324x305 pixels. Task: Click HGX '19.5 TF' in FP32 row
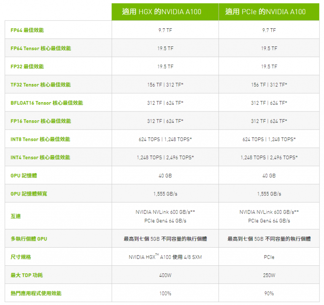[165, 67]
